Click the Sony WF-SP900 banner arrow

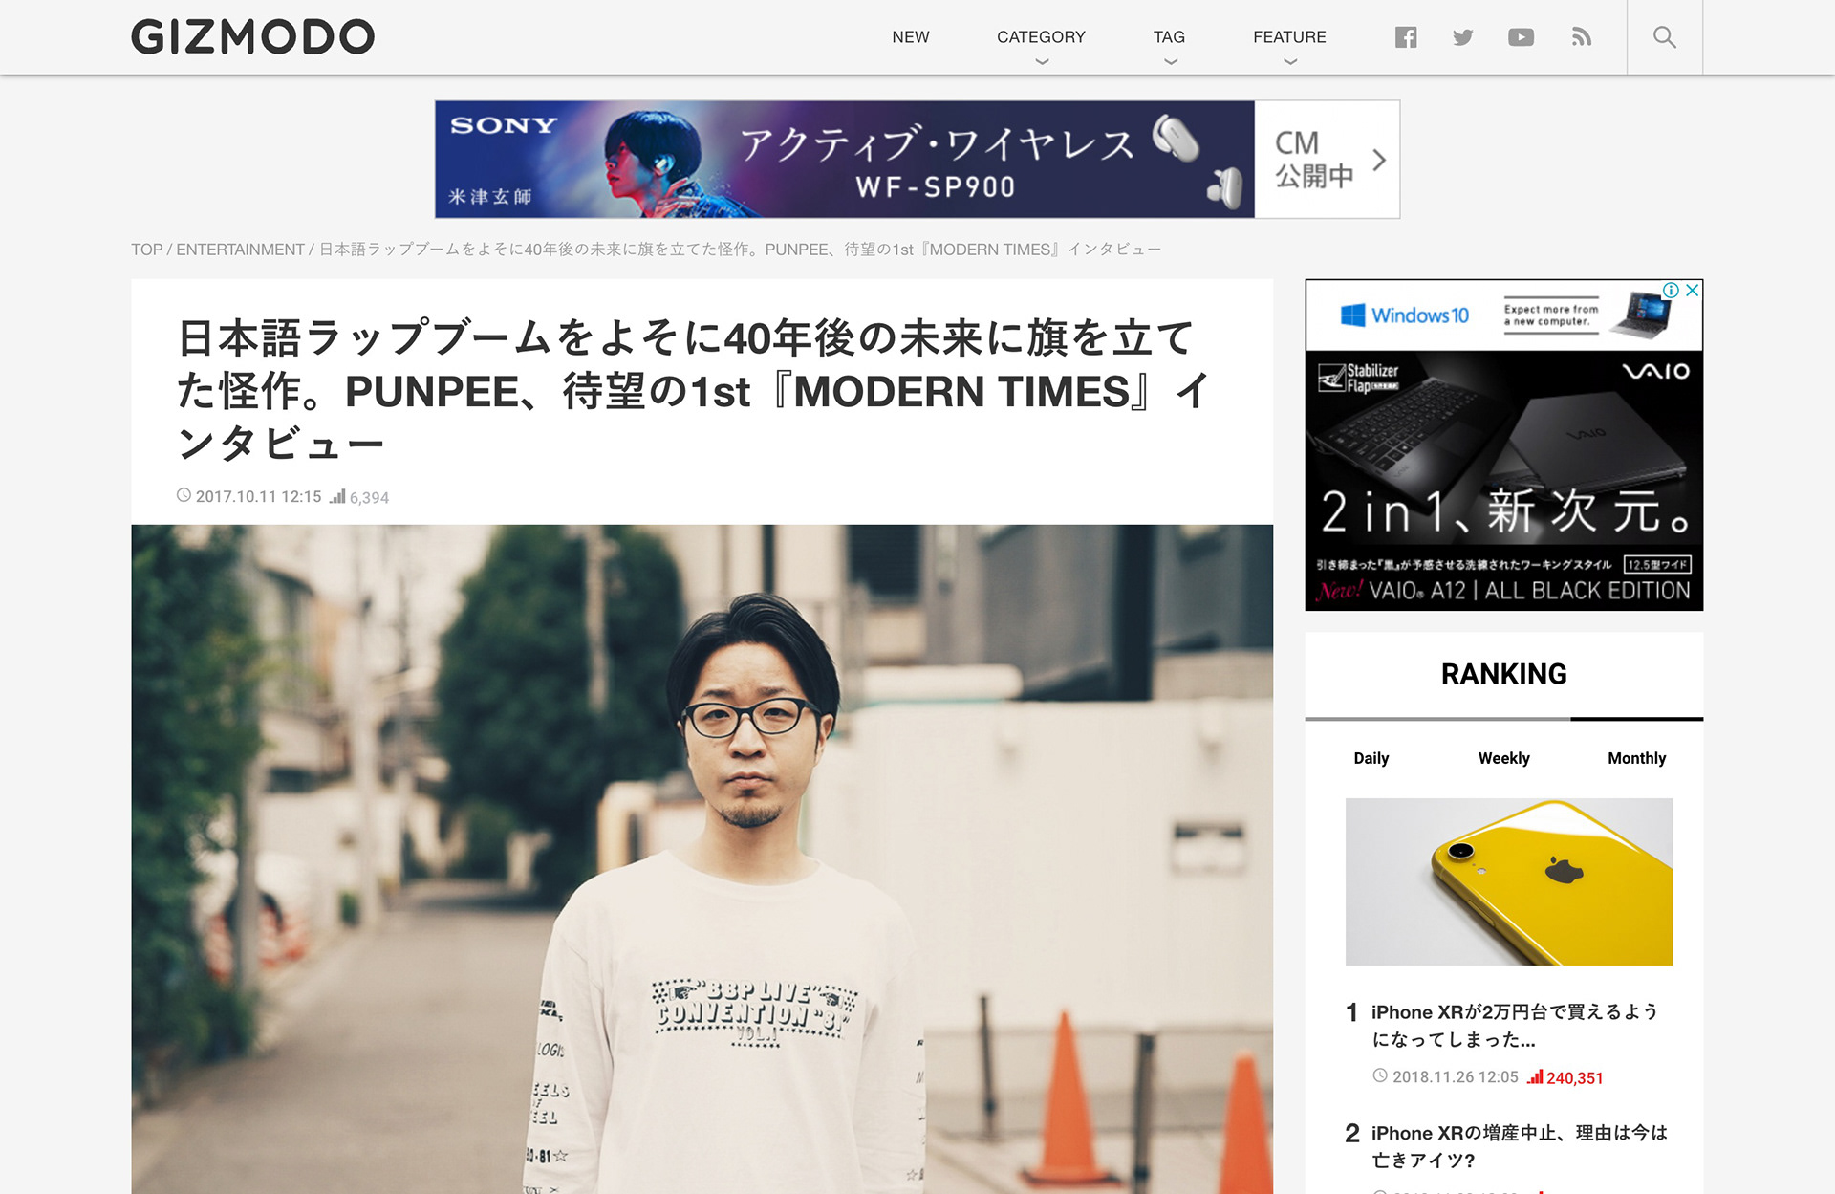pos(1378,160)
